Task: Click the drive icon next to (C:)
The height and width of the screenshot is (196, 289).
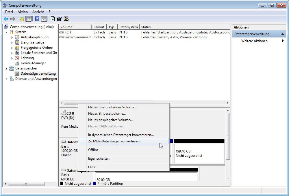Action: pyautogui.click(x=62, y=32)
